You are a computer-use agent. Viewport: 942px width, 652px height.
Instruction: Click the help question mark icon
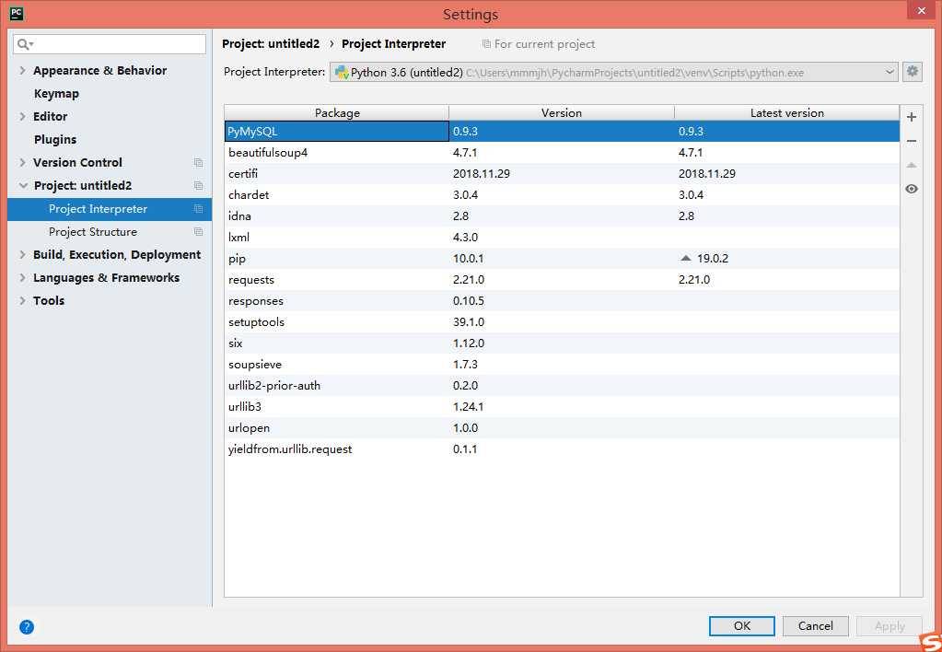27,627
